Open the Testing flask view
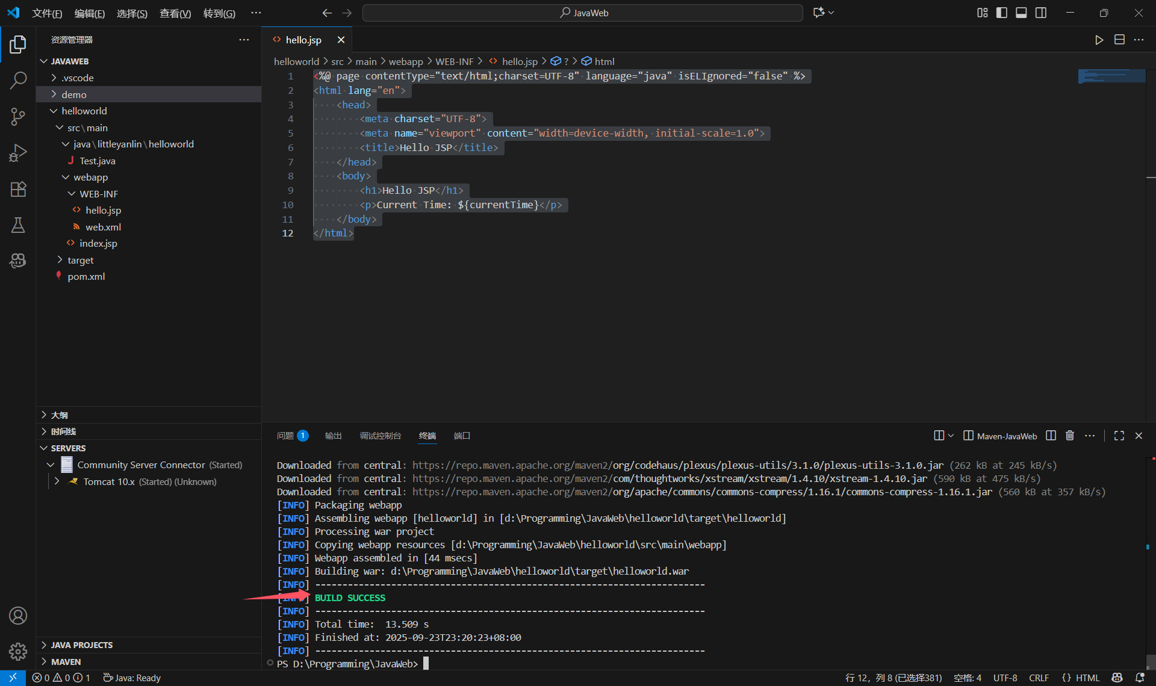Screen dimensions: 1156x686 click(x=18, y=225)
